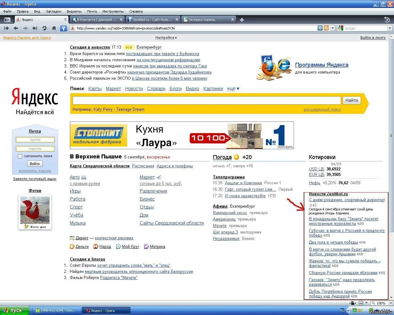Click the логин input field
The width and height of the screenshot is (394, 315).
pyautogui.click(x=35, y=140)
